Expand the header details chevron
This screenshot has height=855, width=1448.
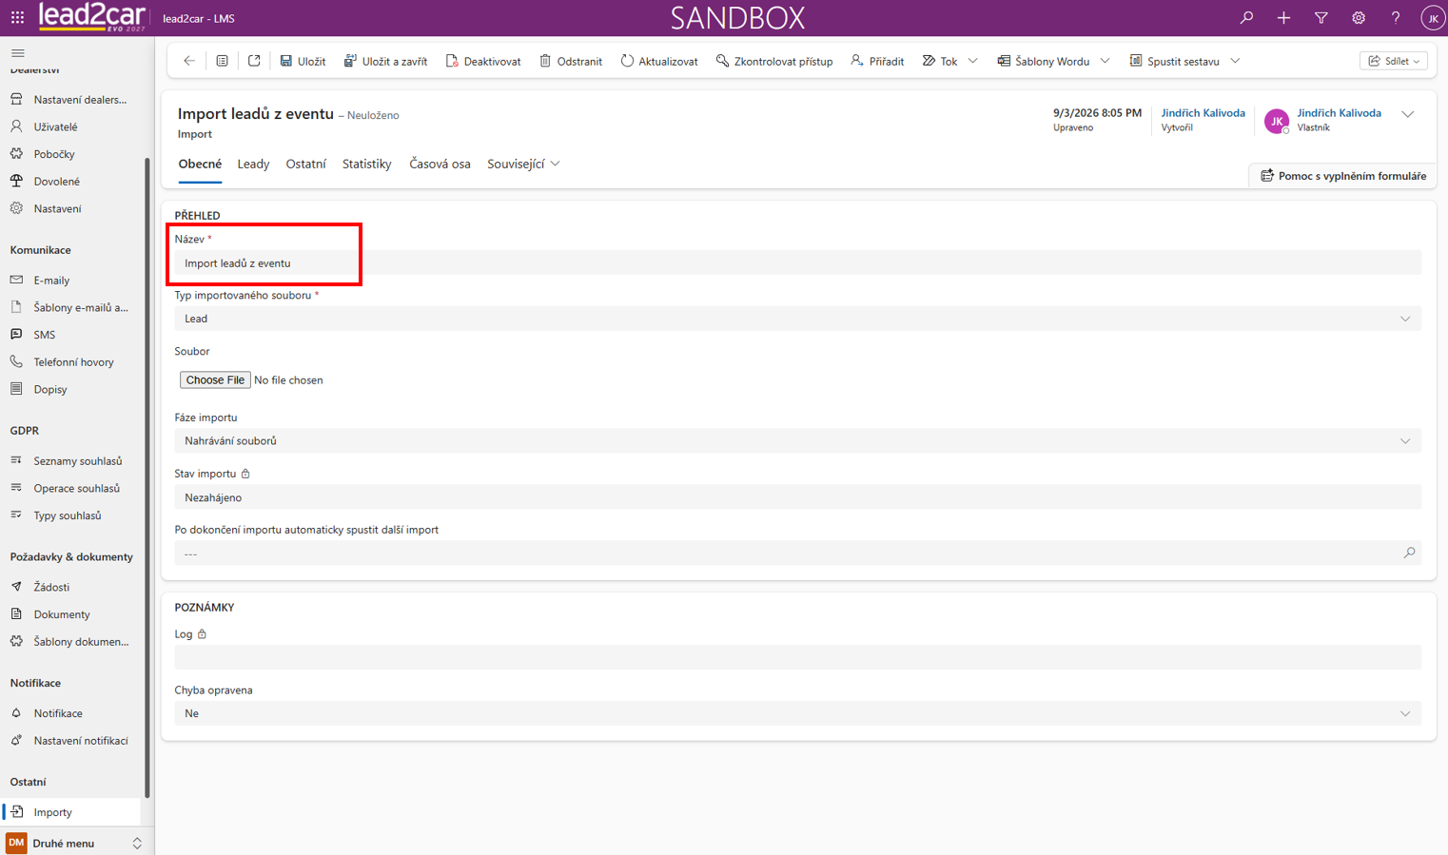1408,114
